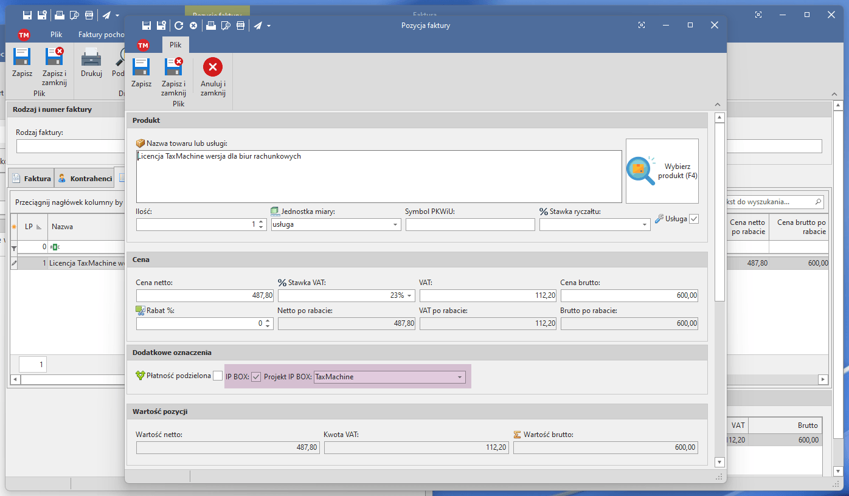
Task: Open Wybierz produkt (F4) product picker
Action: [x=662, y=170]
